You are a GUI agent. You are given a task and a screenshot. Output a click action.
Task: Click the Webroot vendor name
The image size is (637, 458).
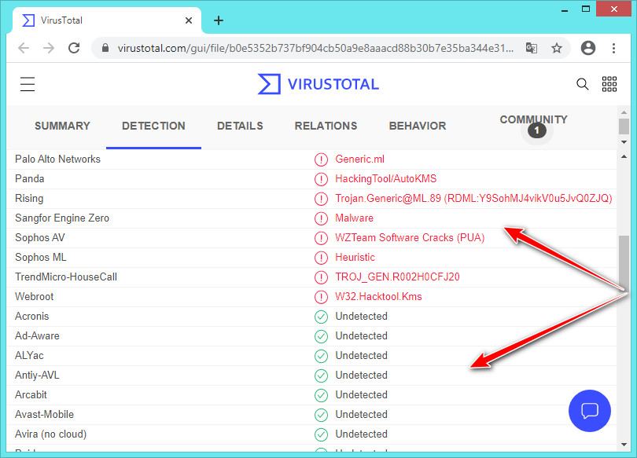(x=34, y=296)
